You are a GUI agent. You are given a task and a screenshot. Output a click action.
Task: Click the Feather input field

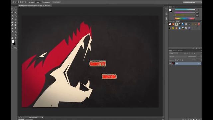coord(38,2)
